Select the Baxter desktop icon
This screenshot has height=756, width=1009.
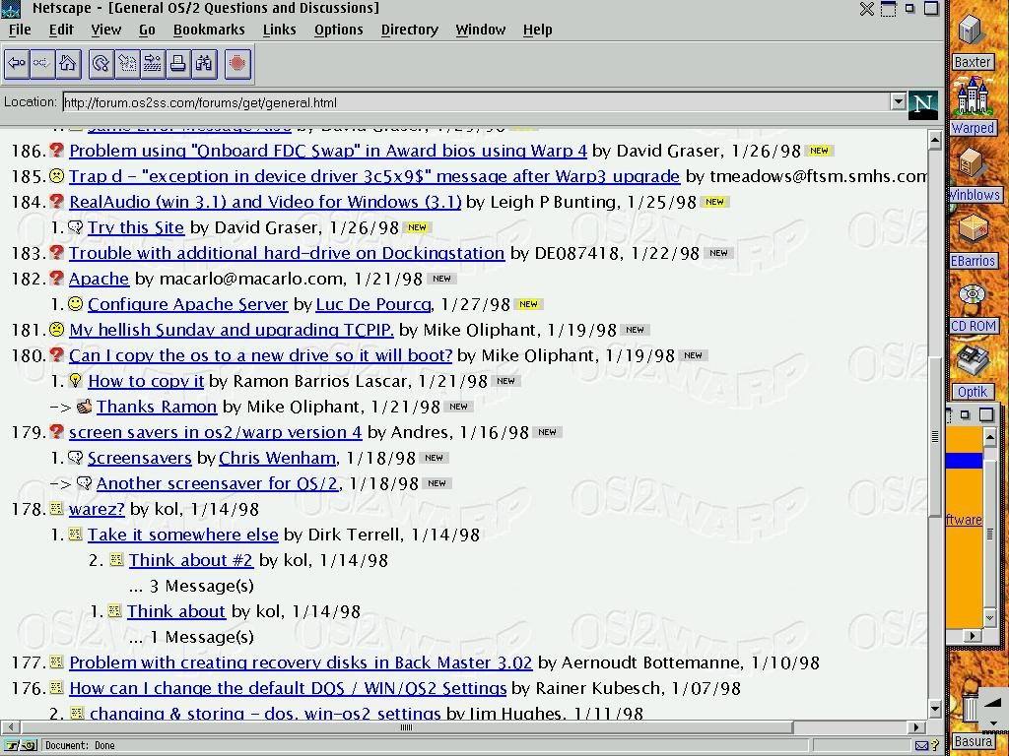coord(973,38)
